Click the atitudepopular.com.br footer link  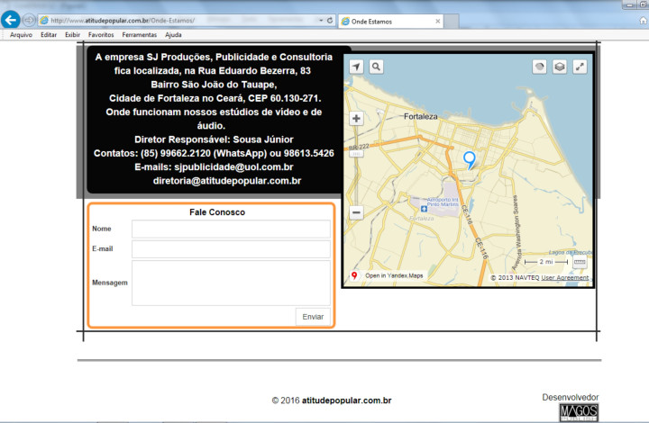pos(346,400)
